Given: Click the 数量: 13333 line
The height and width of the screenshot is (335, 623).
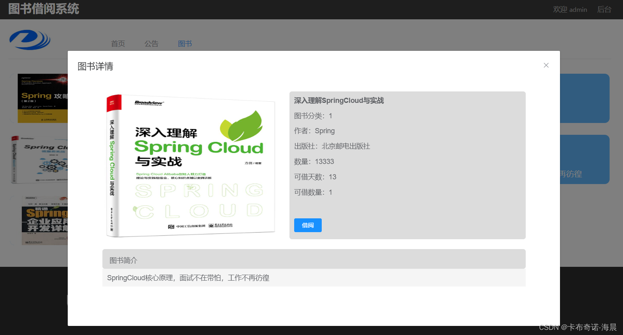Looking at the screenshot, I should (314, 162).
